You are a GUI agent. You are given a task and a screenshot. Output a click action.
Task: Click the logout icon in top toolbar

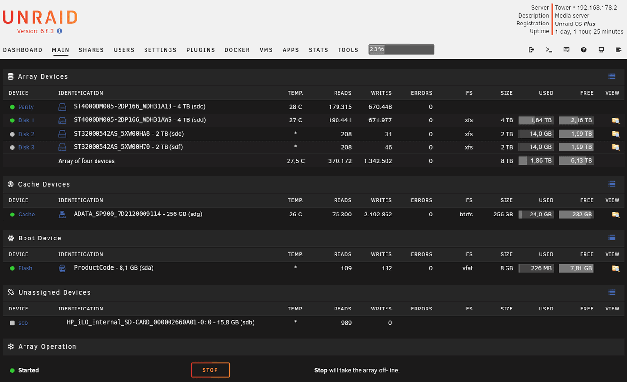coord(531,50)
